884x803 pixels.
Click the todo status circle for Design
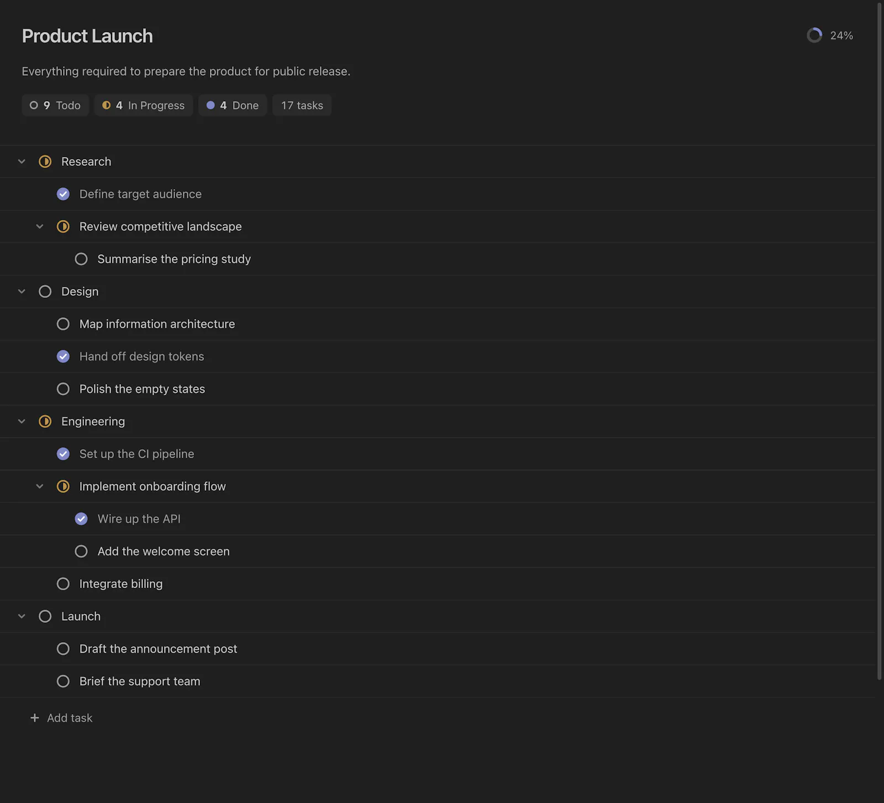(45, 291)
